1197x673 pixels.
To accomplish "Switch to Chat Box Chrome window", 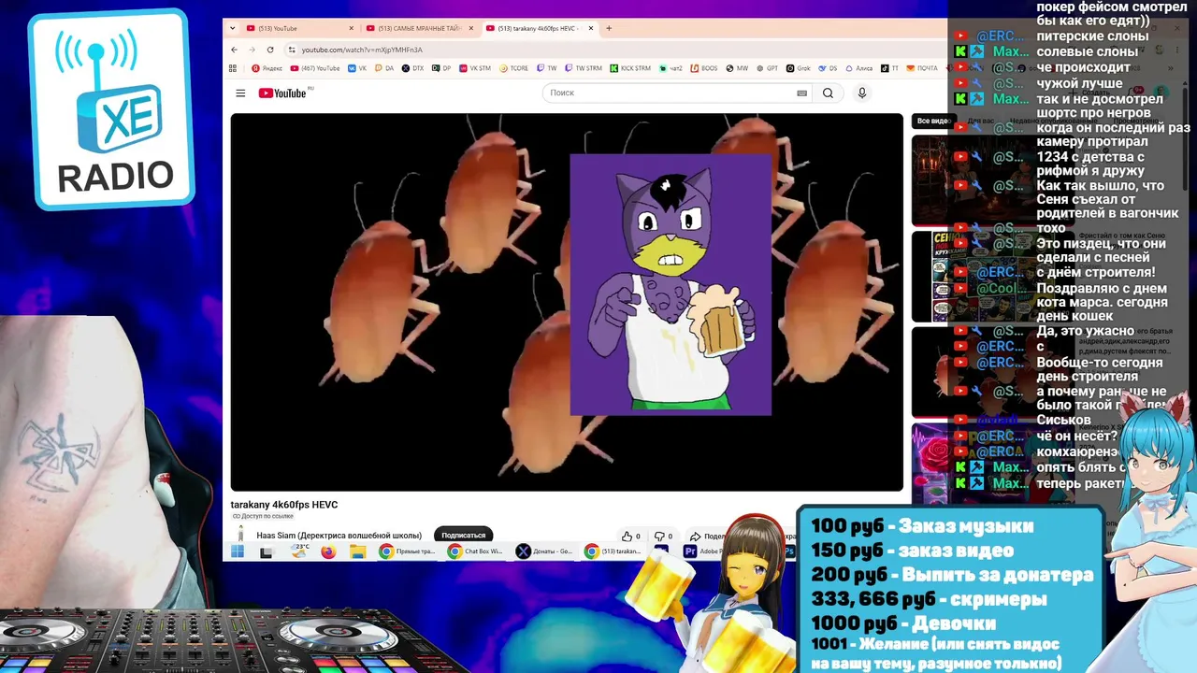I will [x=476, y=551].
